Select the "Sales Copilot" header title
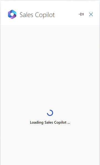 point(37,15)
